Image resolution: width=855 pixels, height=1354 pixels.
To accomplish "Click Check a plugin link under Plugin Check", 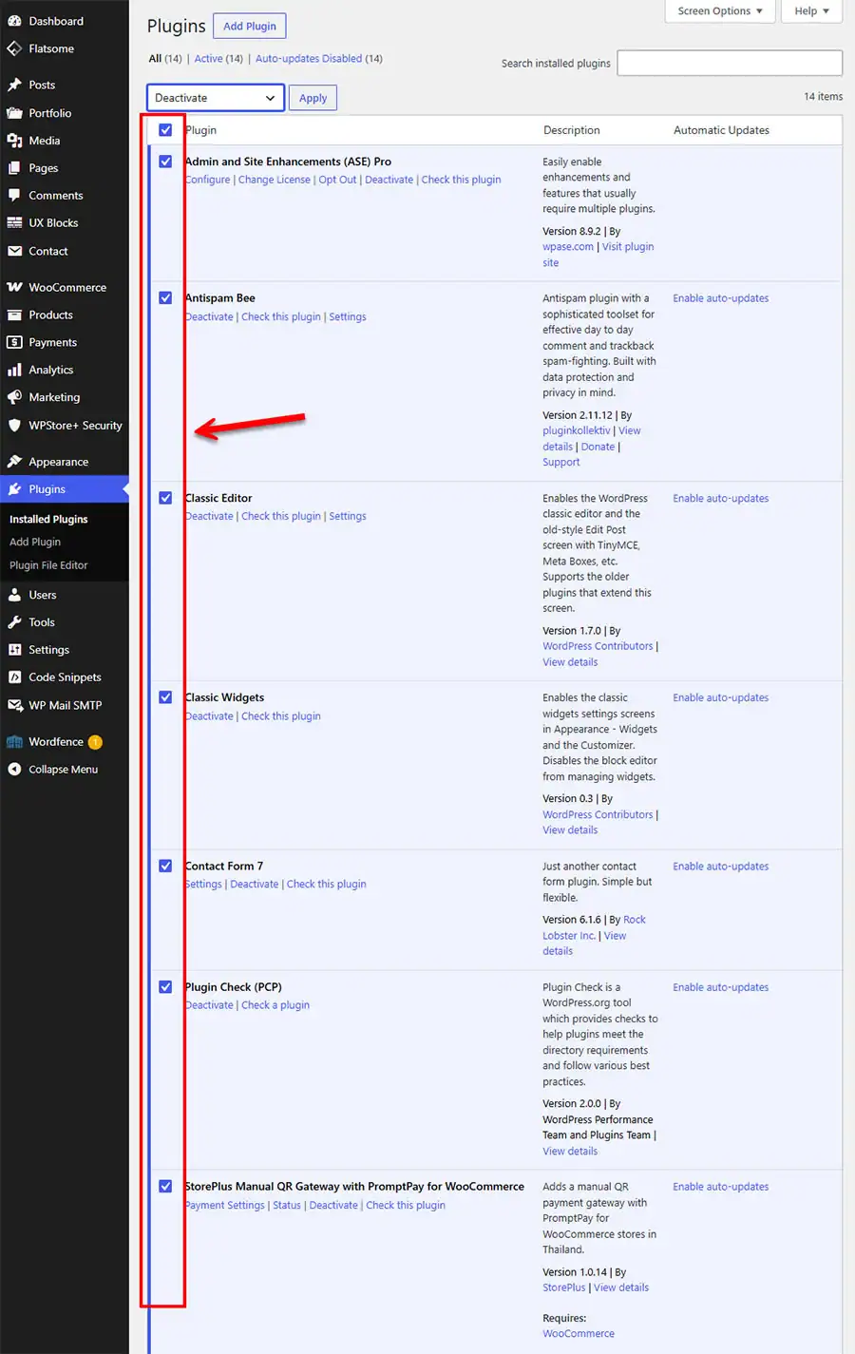I will (275, 1005).
